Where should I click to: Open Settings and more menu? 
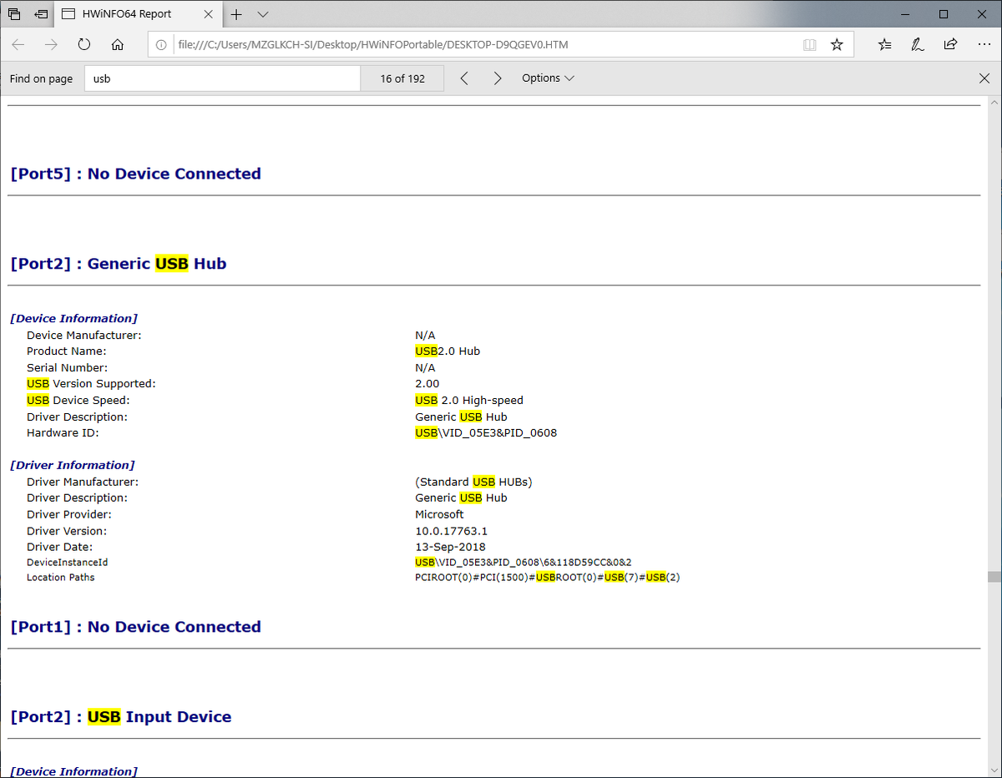[x=984, y=44]
